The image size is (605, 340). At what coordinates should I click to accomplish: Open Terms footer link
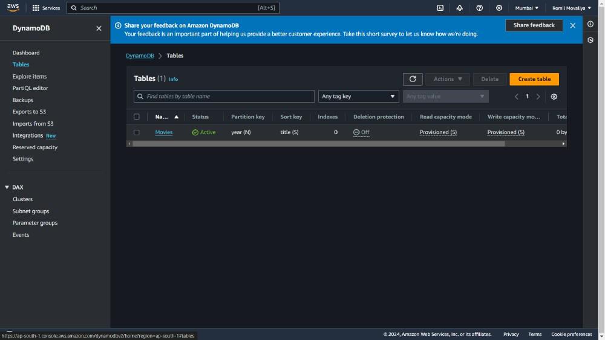click(535, 334)
